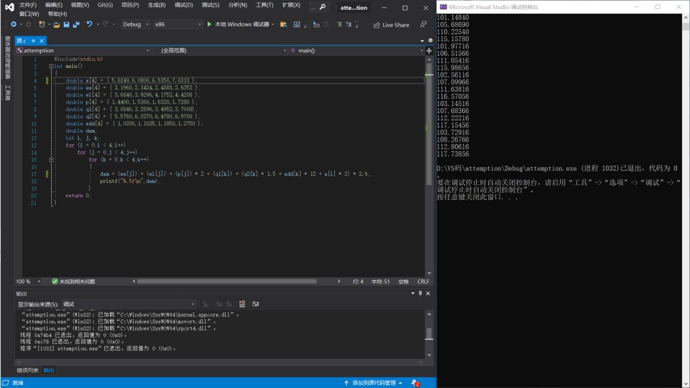Image resolution: width=690 pixels, height=388 pixels.
Task: Pin the output panel with auto-hide pin
Action: click(420, 294)
